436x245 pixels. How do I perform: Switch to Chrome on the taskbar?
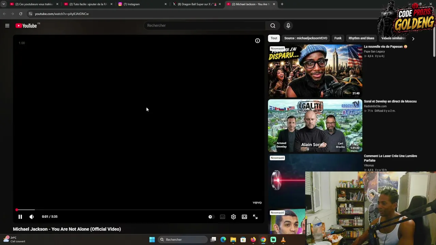click(263, 240)
